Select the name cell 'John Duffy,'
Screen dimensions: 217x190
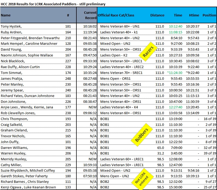click(10, 142)
